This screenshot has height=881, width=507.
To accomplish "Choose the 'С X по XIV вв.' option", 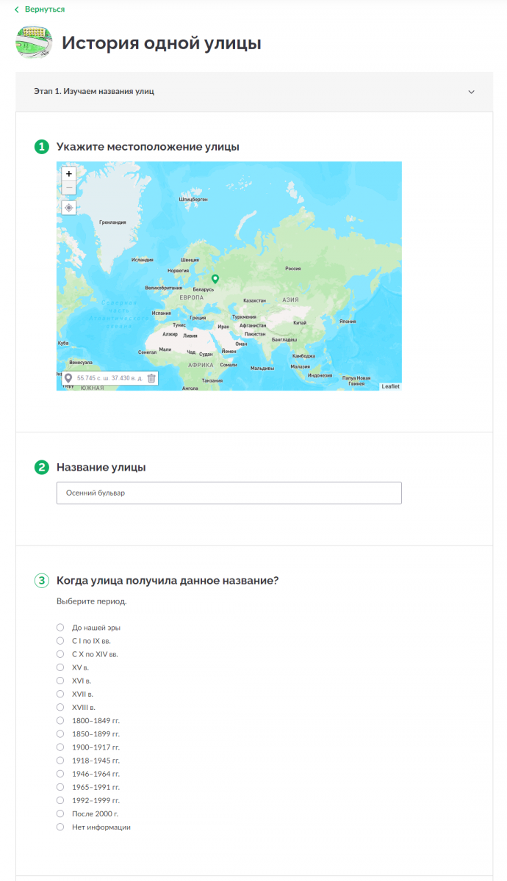I will pos(60,654).
